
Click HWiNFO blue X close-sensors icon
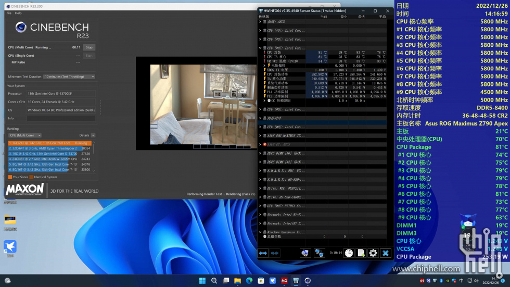pos(386,253)
